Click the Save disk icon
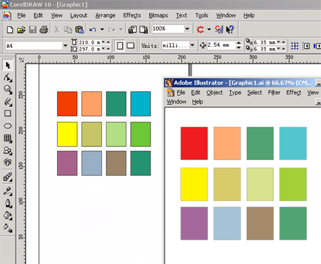The height and width of the screenshot is (264, 321). [33, 30]
